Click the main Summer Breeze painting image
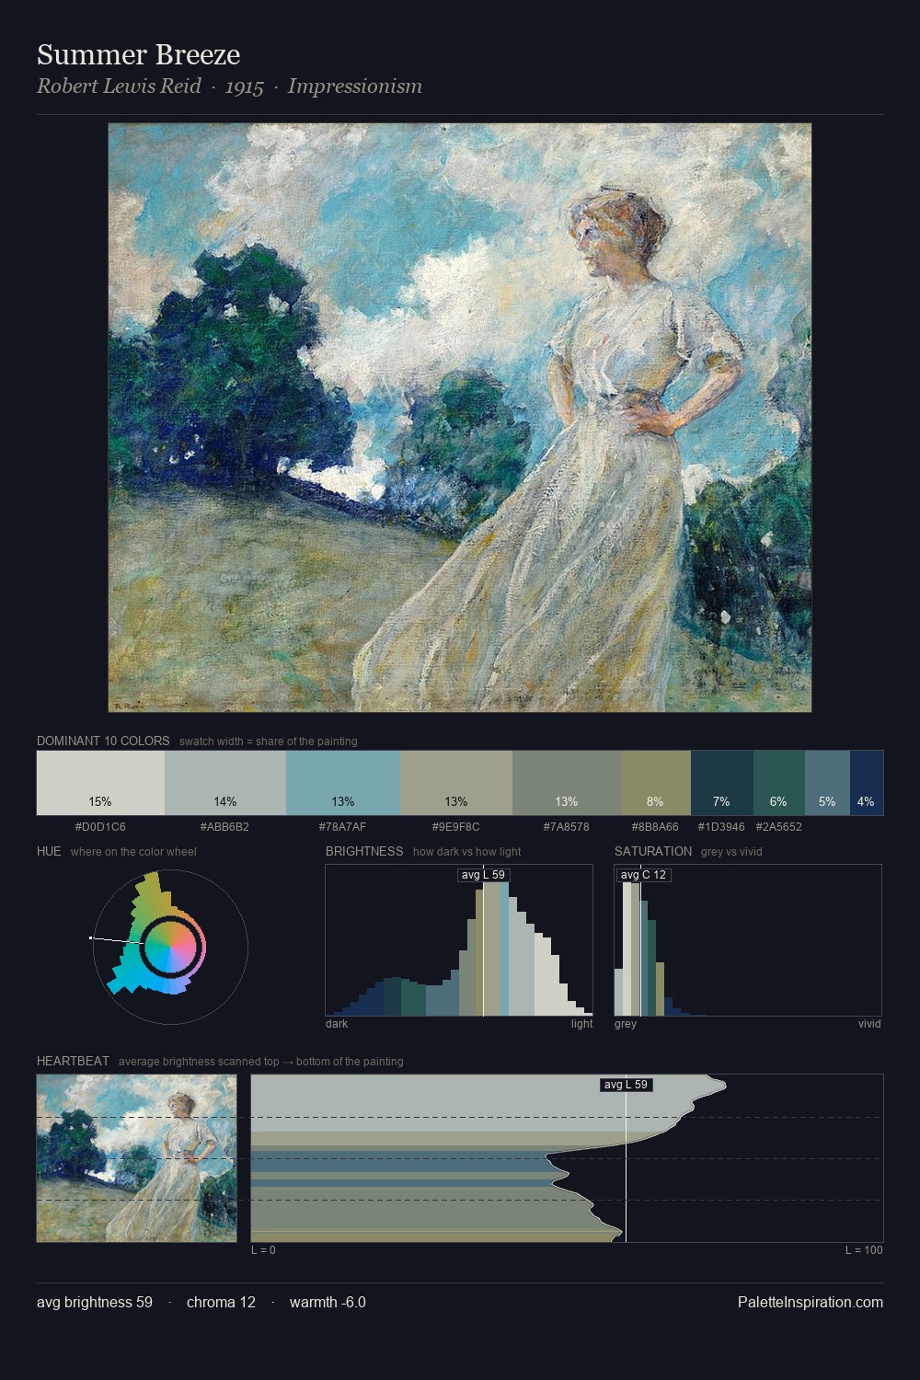 pyautogui.click(x=460, y=418)
